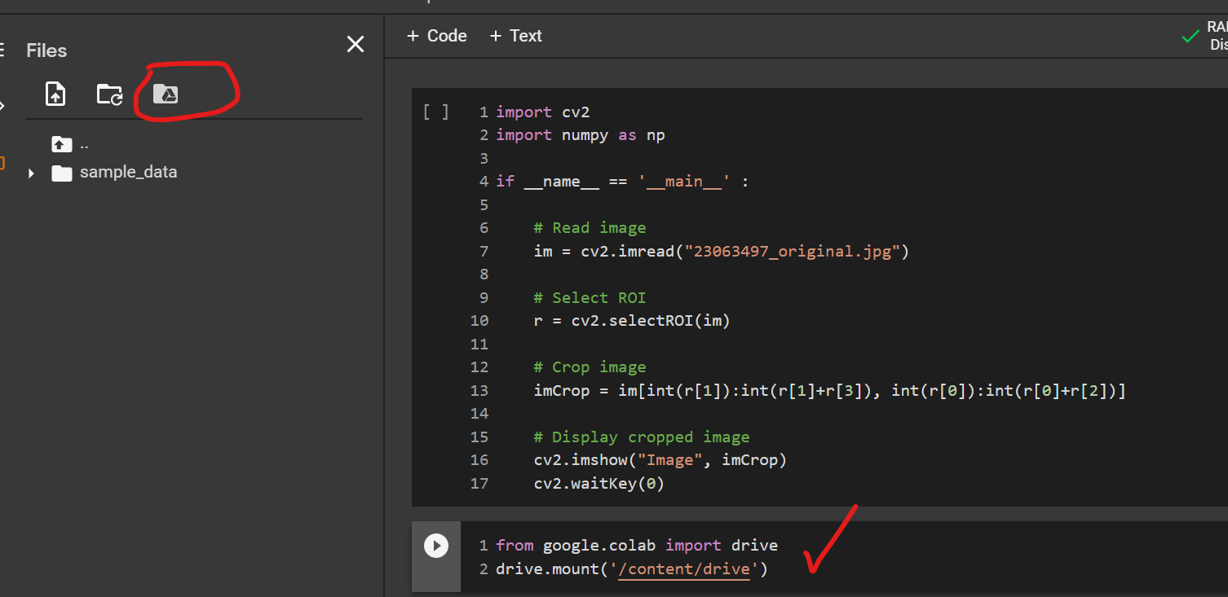Insert a text cell with + Text
1228x597 pixels.
tap(515, 36)
